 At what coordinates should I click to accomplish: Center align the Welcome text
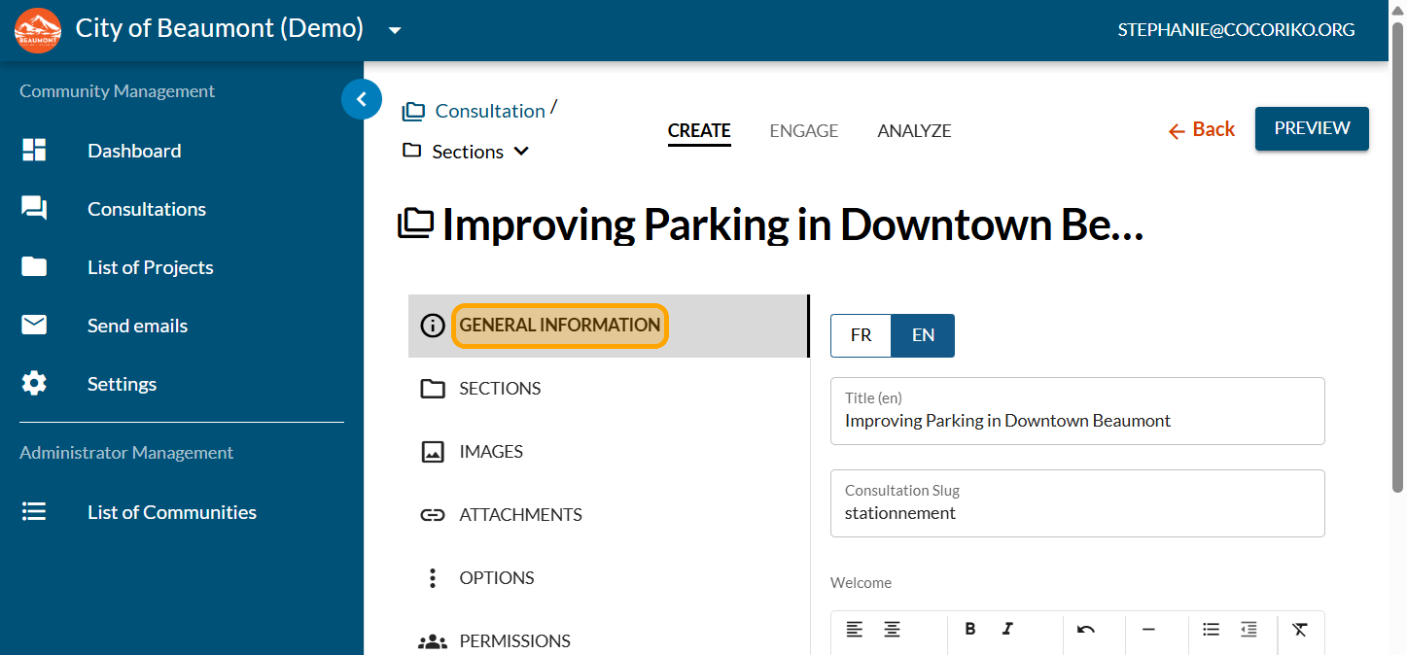[x=892, y=629]
